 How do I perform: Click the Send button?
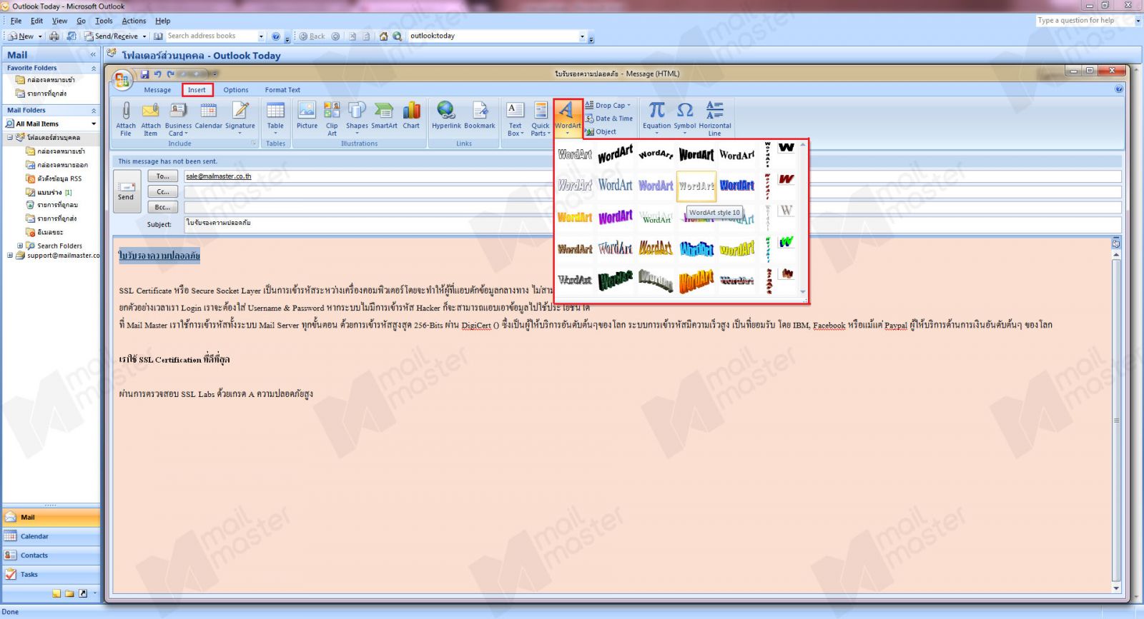[x=126, y=191]
